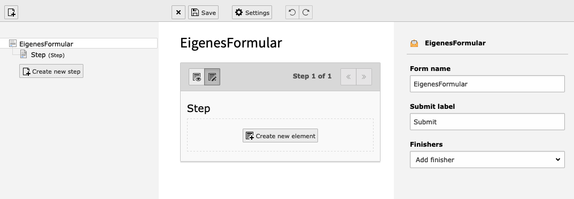574x199 pixels.
Task: Click the new page icon in top-left toolbar
Action: pos(11,12)
